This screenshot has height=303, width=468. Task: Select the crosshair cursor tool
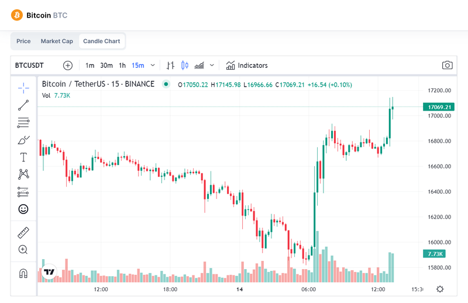tap(23, 88)
